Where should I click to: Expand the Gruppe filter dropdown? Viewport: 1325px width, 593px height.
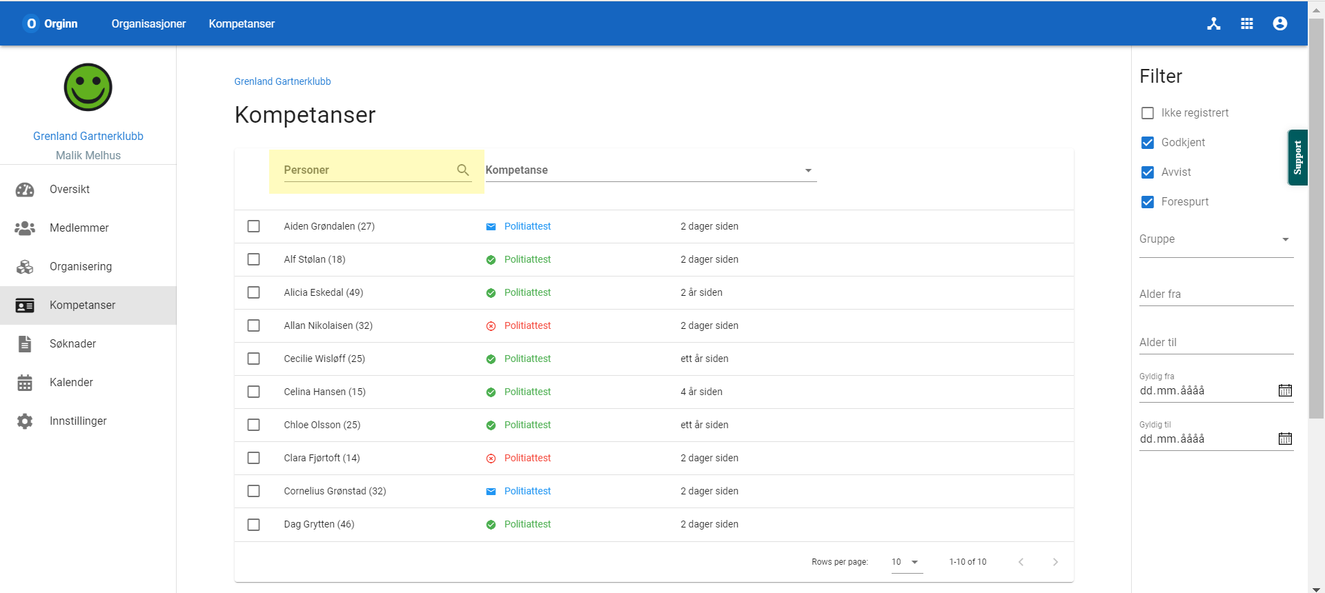coord(1216,239)
